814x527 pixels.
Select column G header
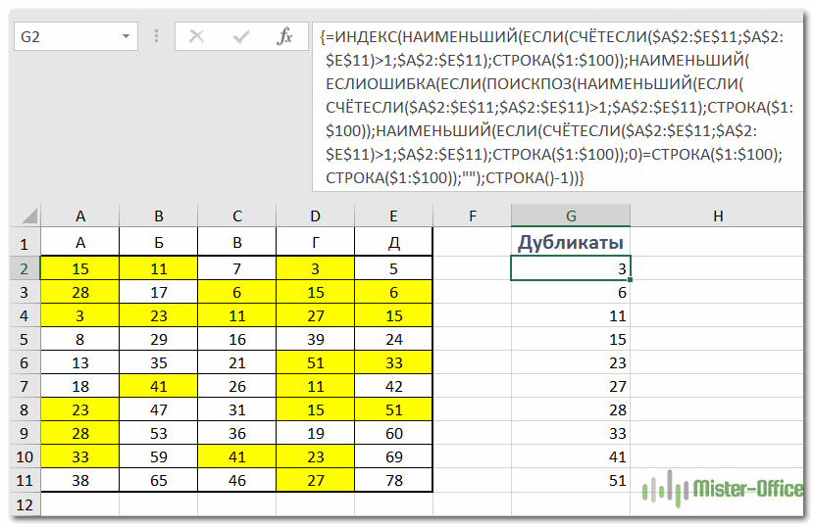[x=570, y=216]
